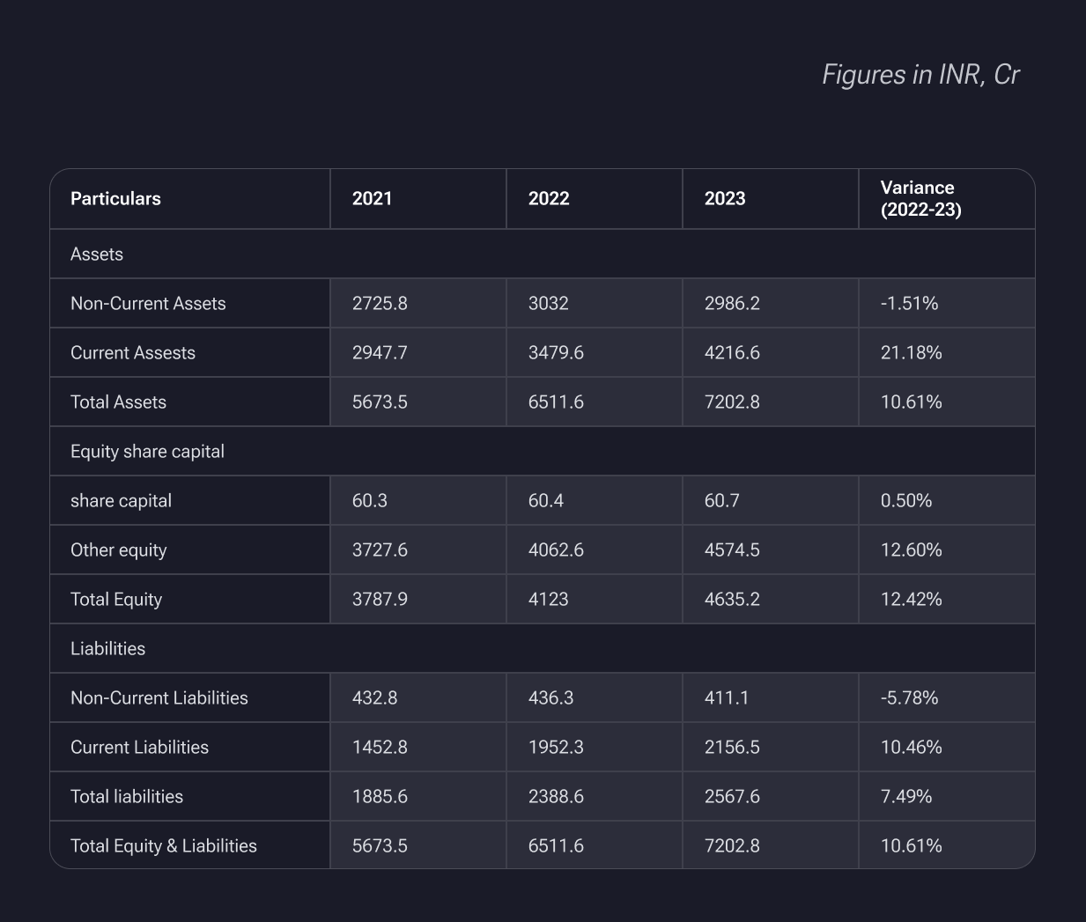Viewport: 1086px width, 922px height.
Task: Click the Figures in INR, Cr caption
Action: [920, 75]
